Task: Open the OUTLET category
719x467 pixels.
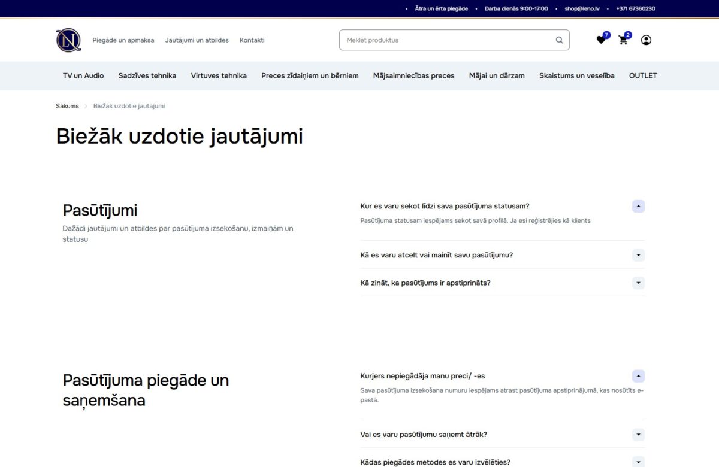Action: pos(642,75)
